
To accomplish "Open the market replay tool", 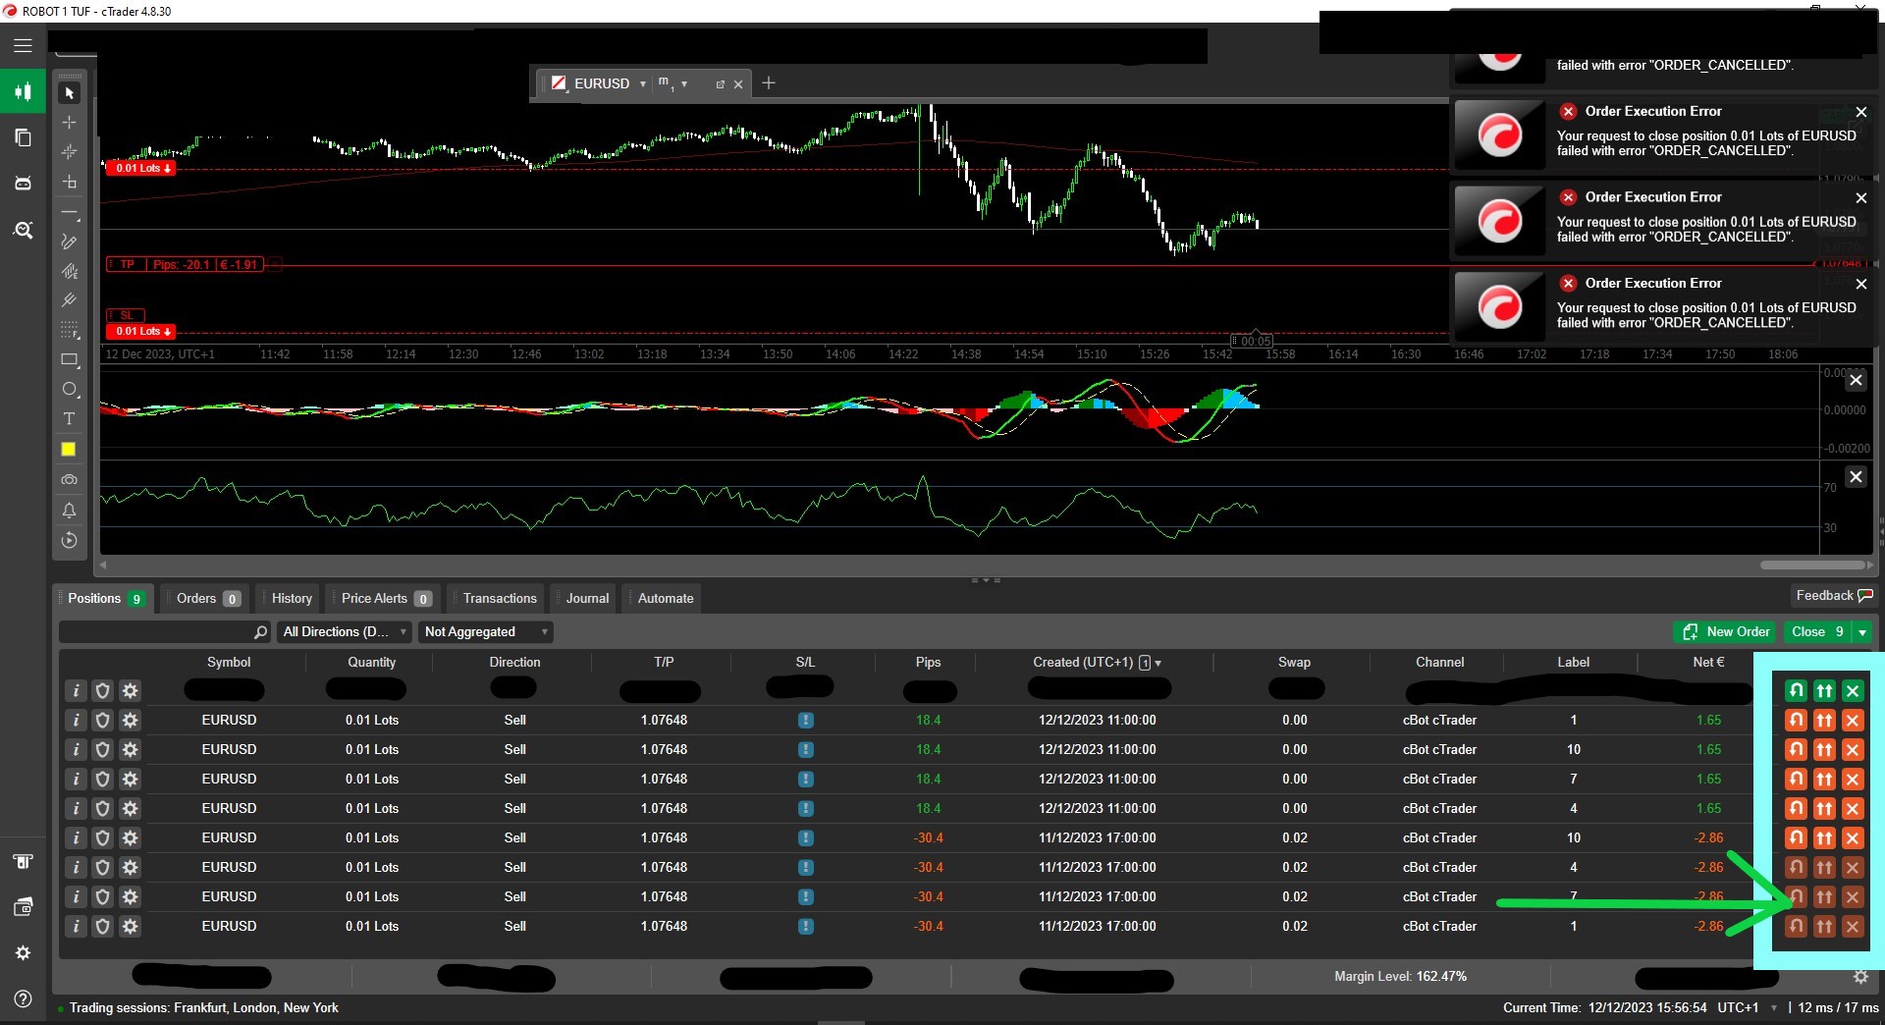I will 69,540.
